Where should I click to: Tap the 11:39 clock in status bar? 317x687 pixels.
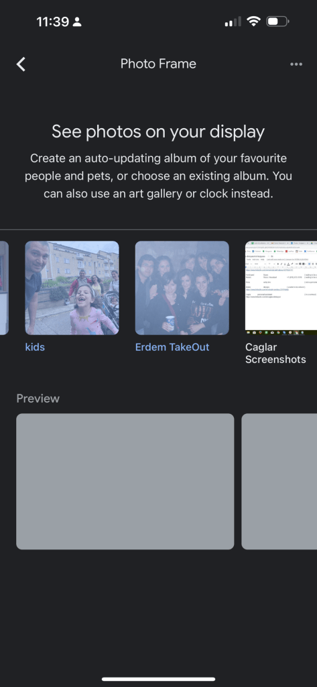point(54,21)
